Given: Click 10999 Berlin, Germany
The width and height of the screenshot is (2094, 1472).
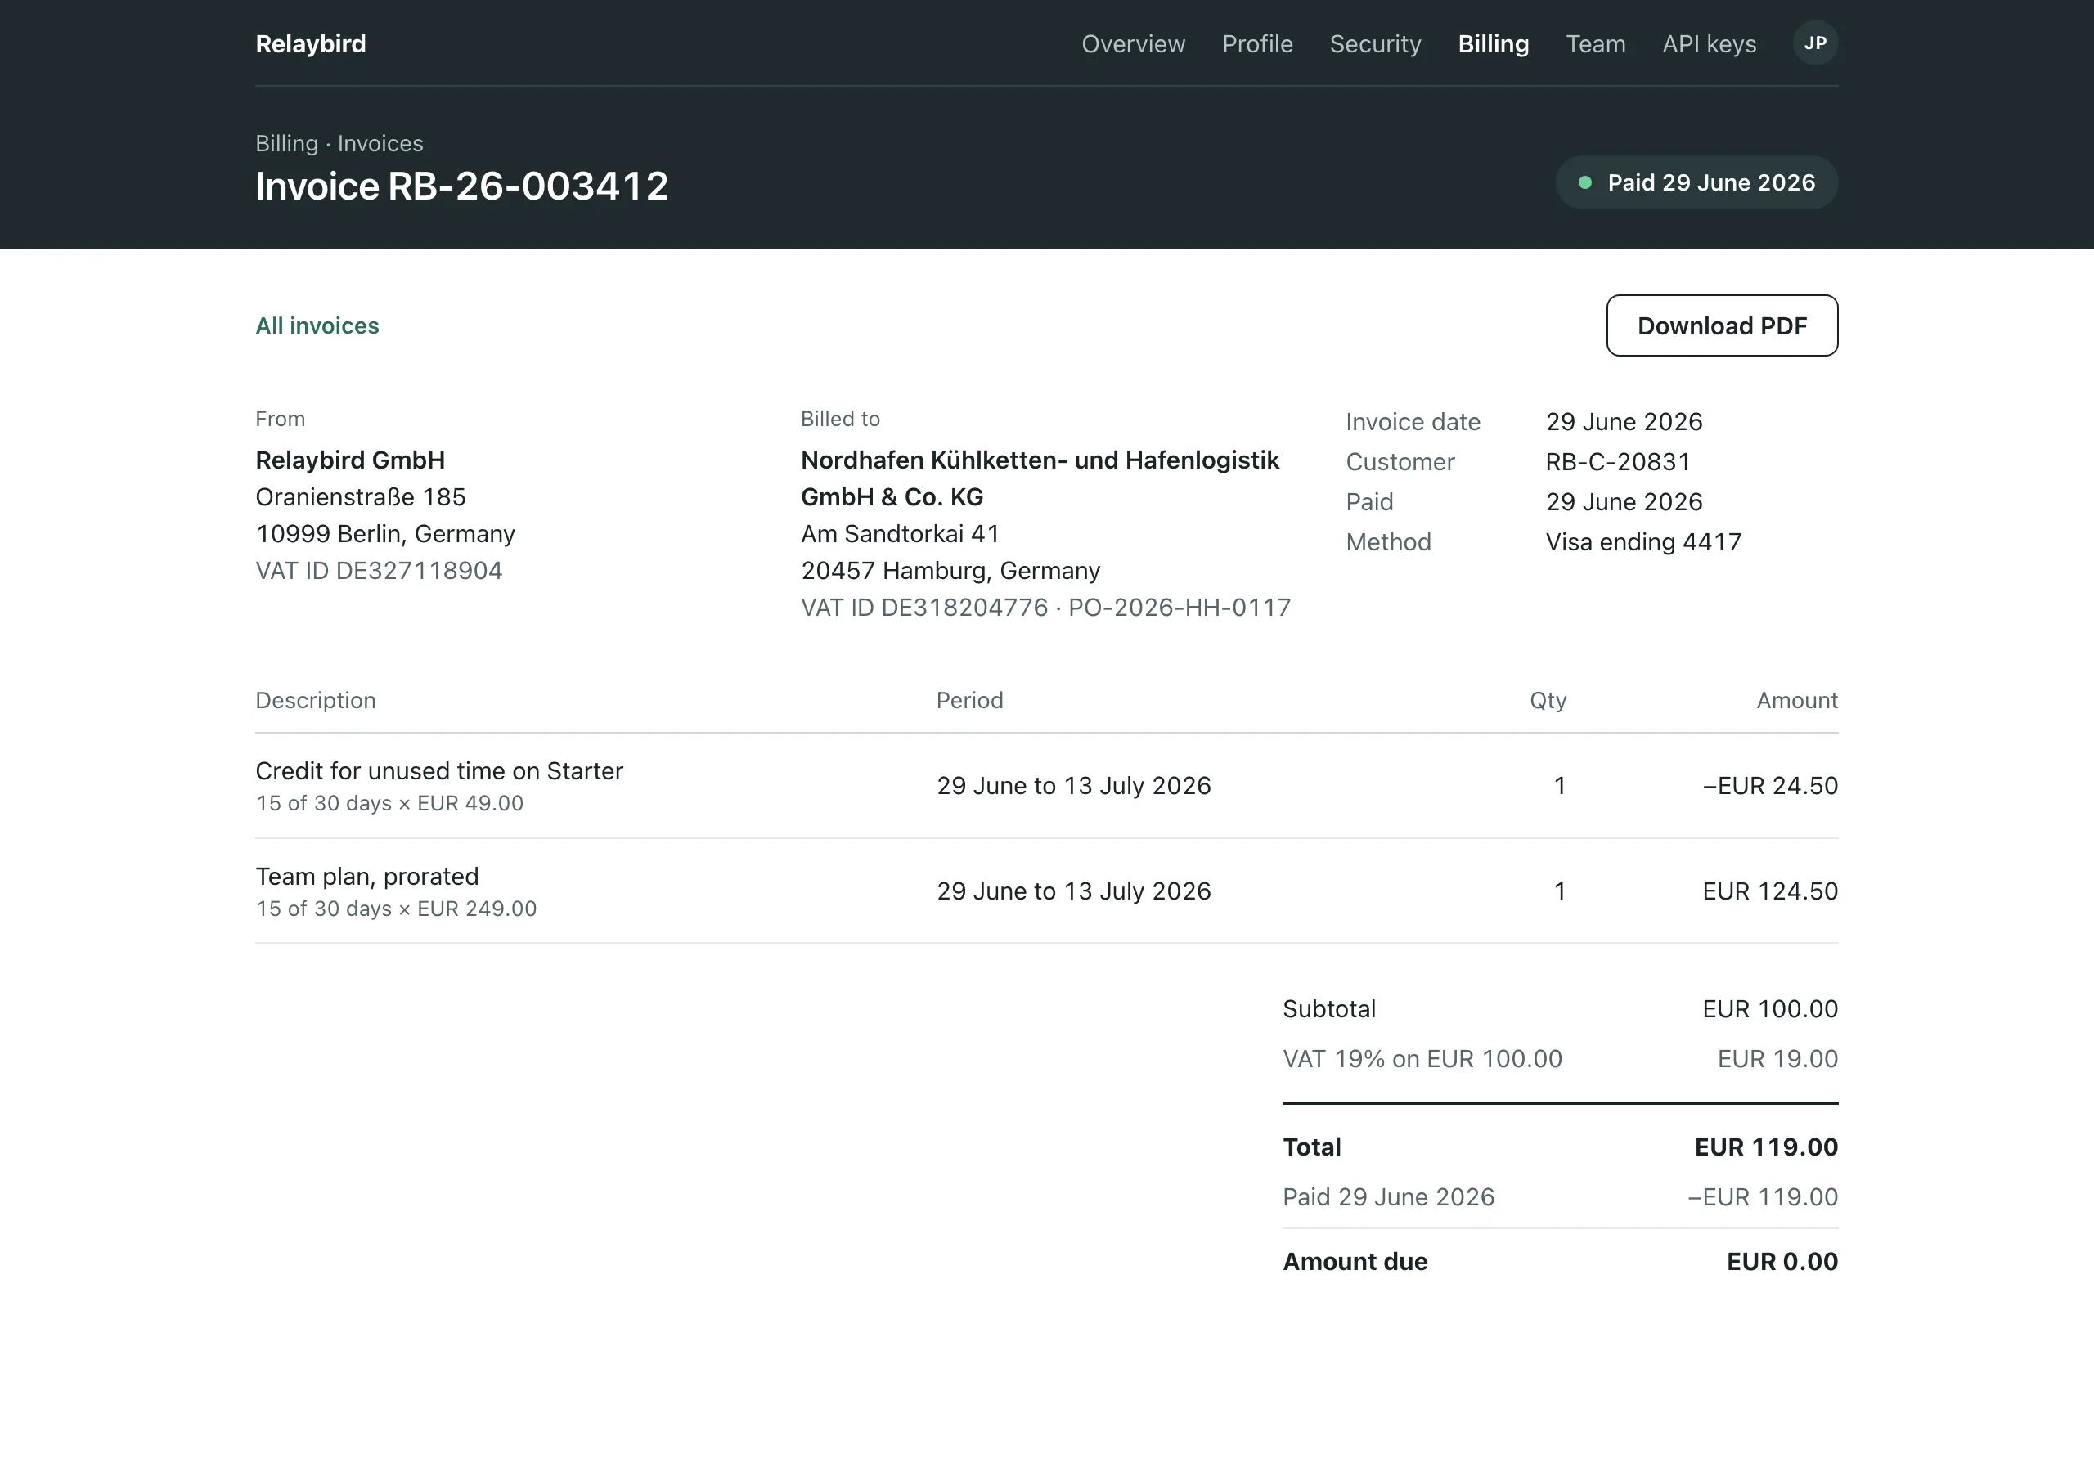Looking at the screenshot, I should click(x=385, y=533).
